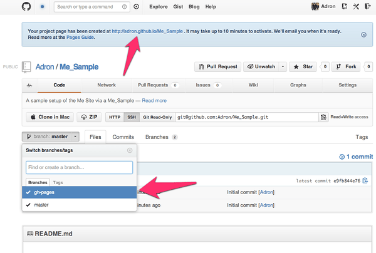Viewport: 376px width, 253px height.
Task: Open Gist in top navigation
Action: click(x=178, y=7)
